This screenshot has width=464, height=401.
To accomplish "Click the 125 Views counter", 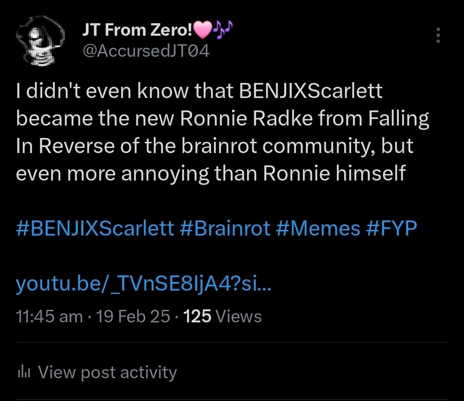I will coord(223,317).
